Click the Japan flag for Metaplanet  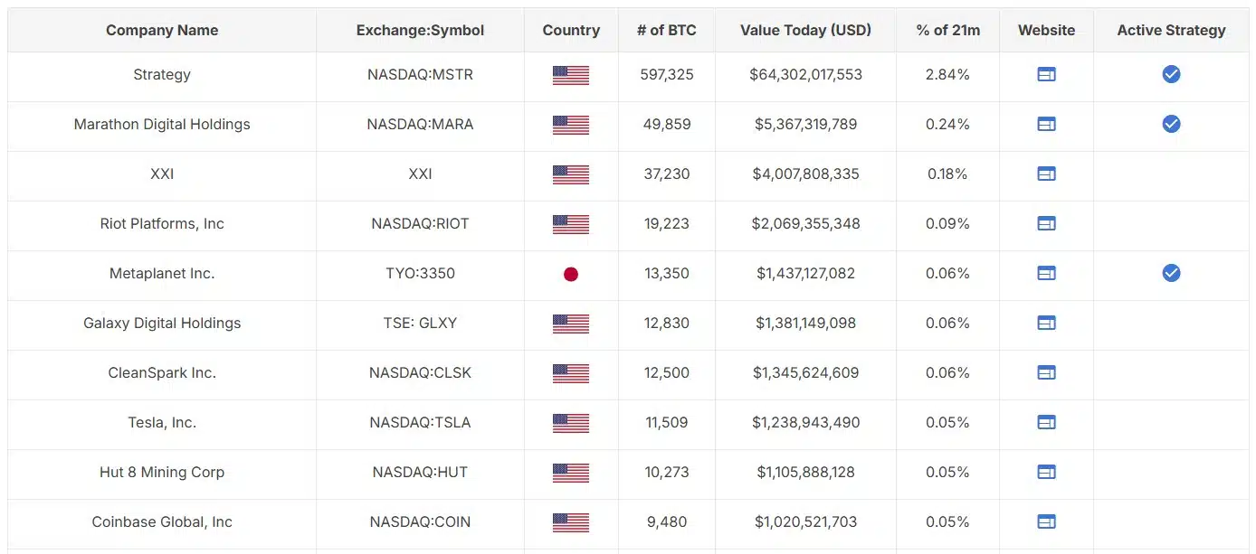[x=571, y=274]
